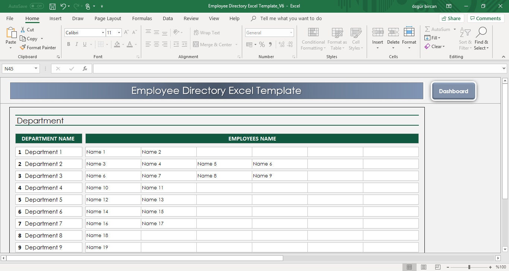Apply italic formatting
Viewport: 509px width, 271px height.
coord(77,44)
